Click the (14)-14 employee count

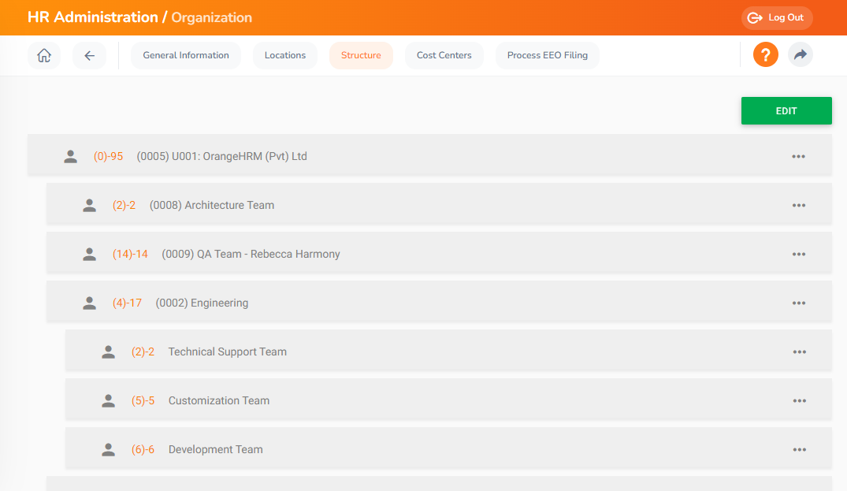(130, 255)
